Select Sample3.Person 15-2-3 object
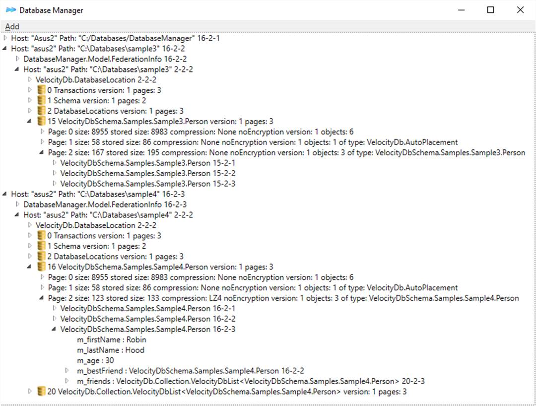The image size is (536, 406). click(x=148, y=184)
